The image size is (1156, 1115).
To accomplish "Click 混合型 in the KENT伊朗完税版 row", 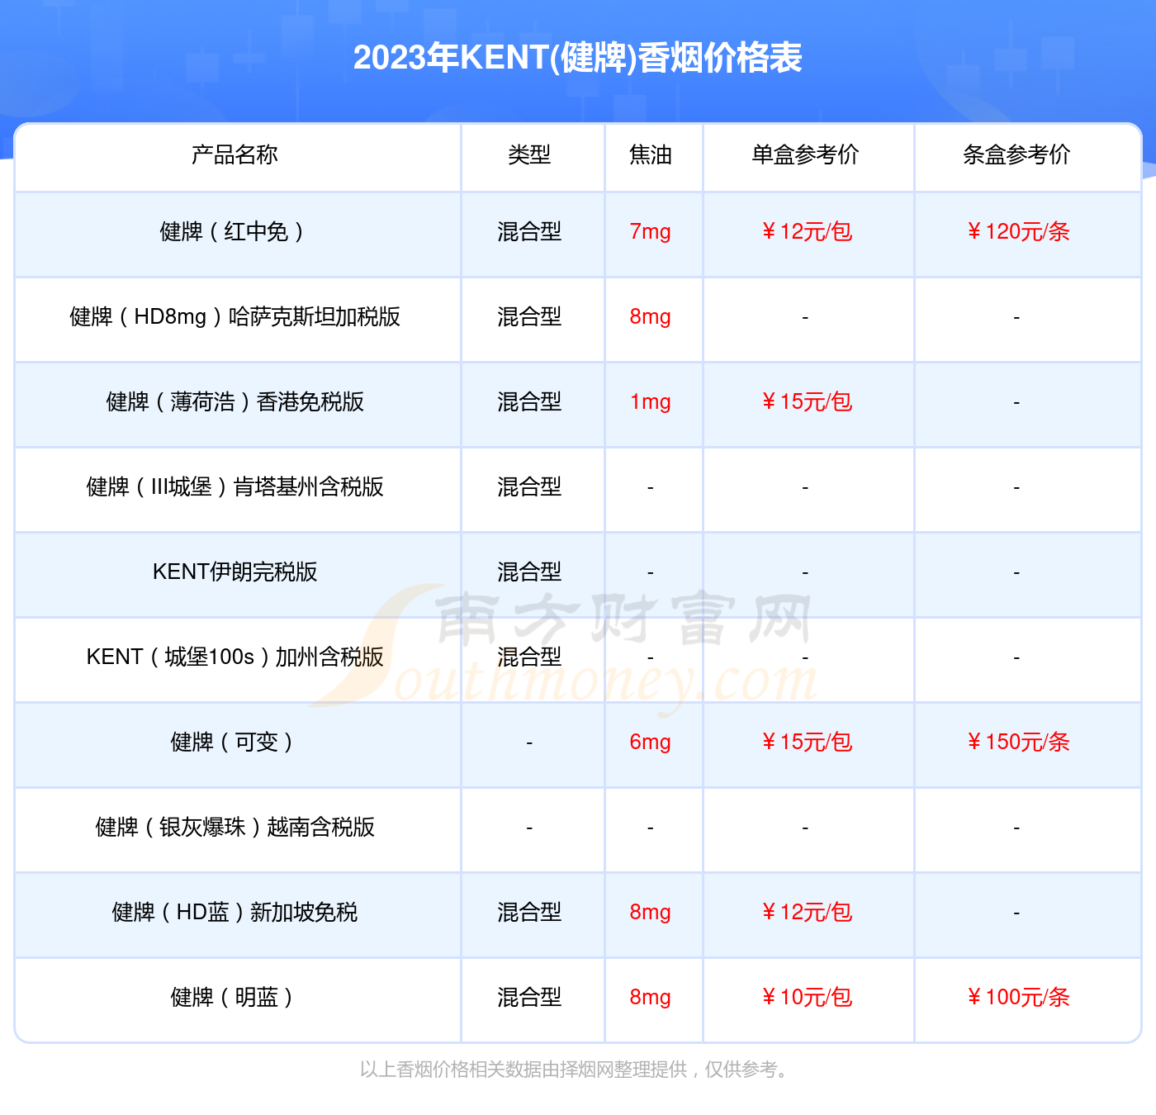I will (529, 572).
